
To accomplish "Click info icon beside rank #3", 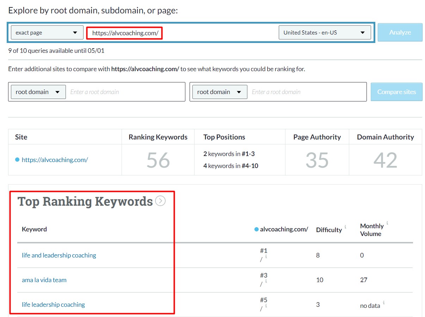I will [266, 281].
